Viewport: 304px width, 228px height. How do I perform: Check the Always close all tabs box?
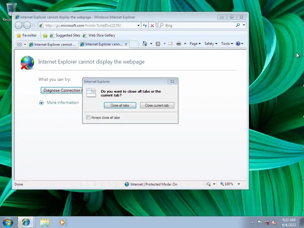[x=88, y=118]
